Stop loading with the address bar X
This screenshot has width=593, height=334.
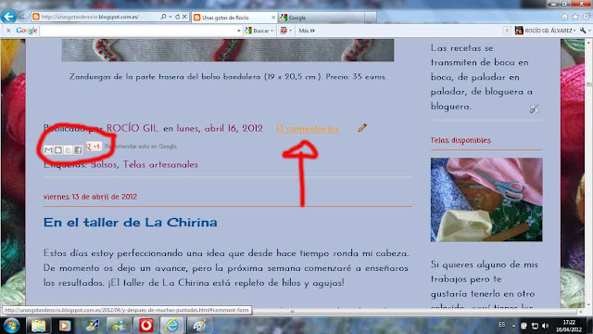(x=184, y=17)
